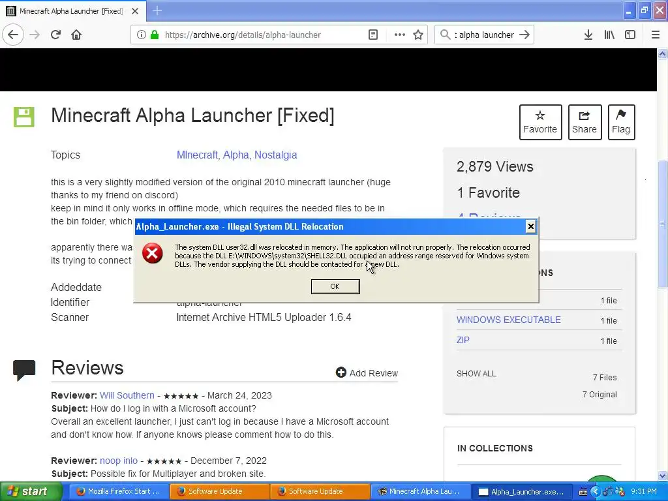
Task: Click the vertical page scrollbar thumb
Action: tap(663, 224)
